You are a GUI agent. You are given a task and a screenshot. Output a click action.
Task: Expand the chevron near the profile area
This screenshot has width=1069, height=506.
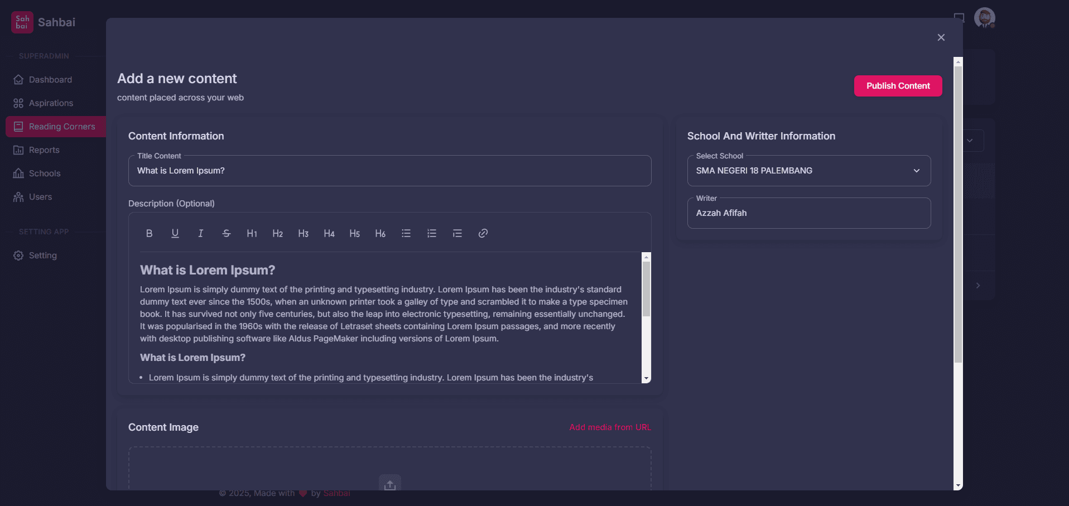pyautogui.click(x=970, y=141)
